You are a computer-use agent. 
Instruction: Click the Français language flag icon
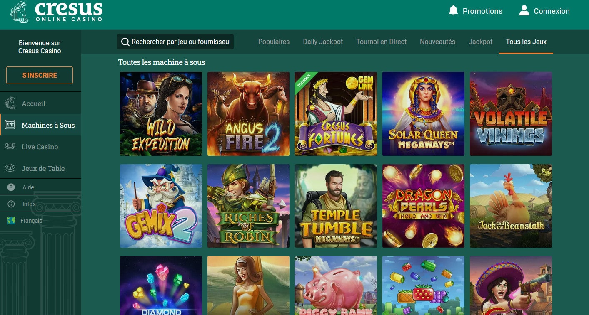[x=11, y=221]
